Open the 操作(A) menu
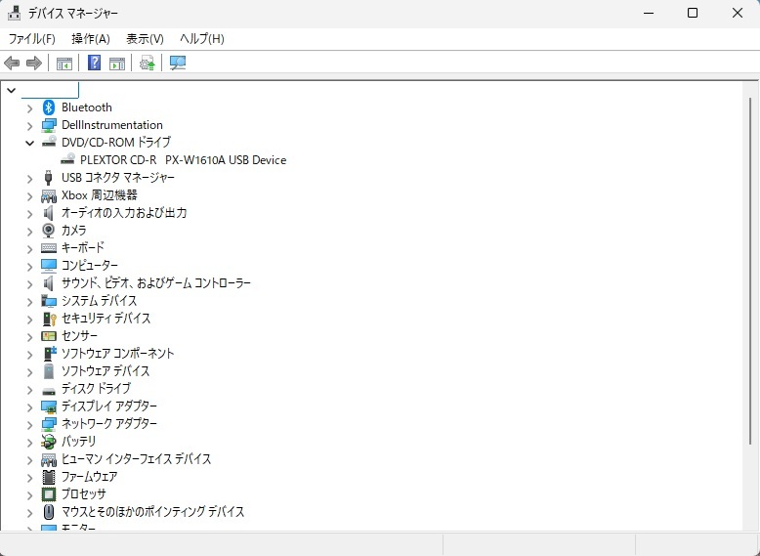This screenshot has width=760, height=556. [x=91, y=39]
